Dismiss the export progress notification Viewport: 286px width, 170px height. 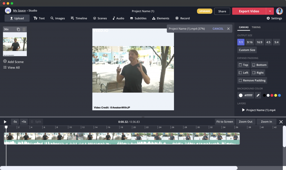point(228,29)
